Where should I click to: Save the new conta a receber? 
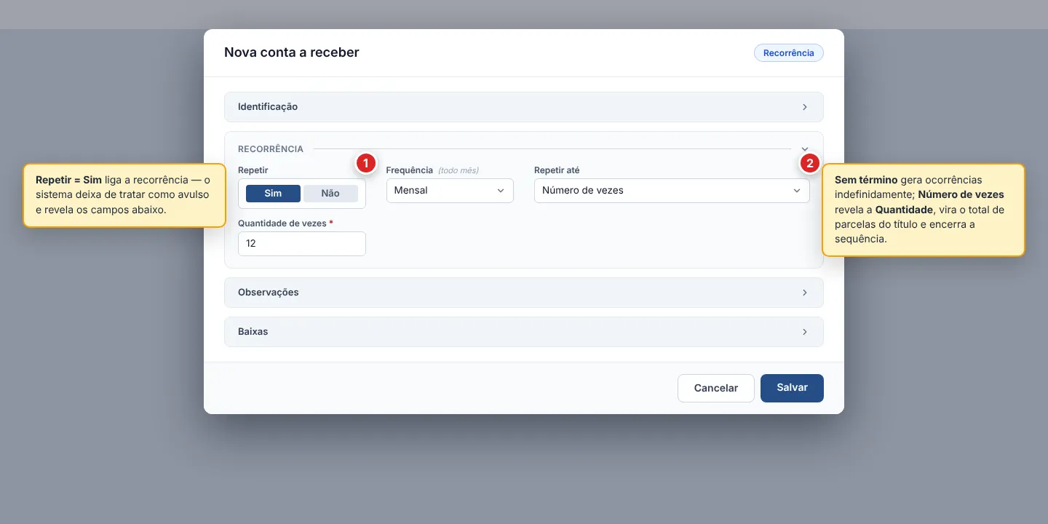tap(792, 388)
